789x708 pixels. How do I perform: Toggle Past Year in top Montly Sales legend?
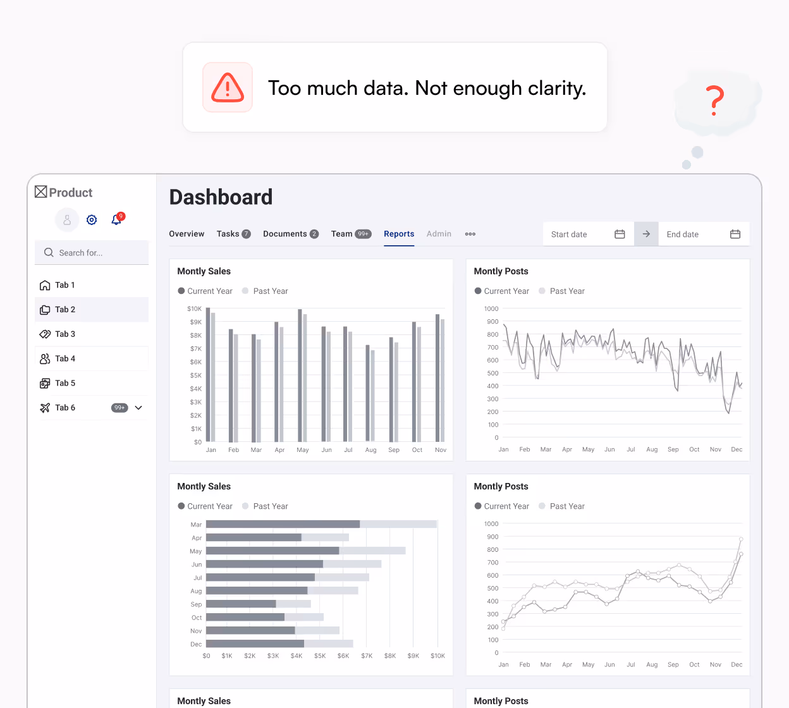tap(265, 291)
